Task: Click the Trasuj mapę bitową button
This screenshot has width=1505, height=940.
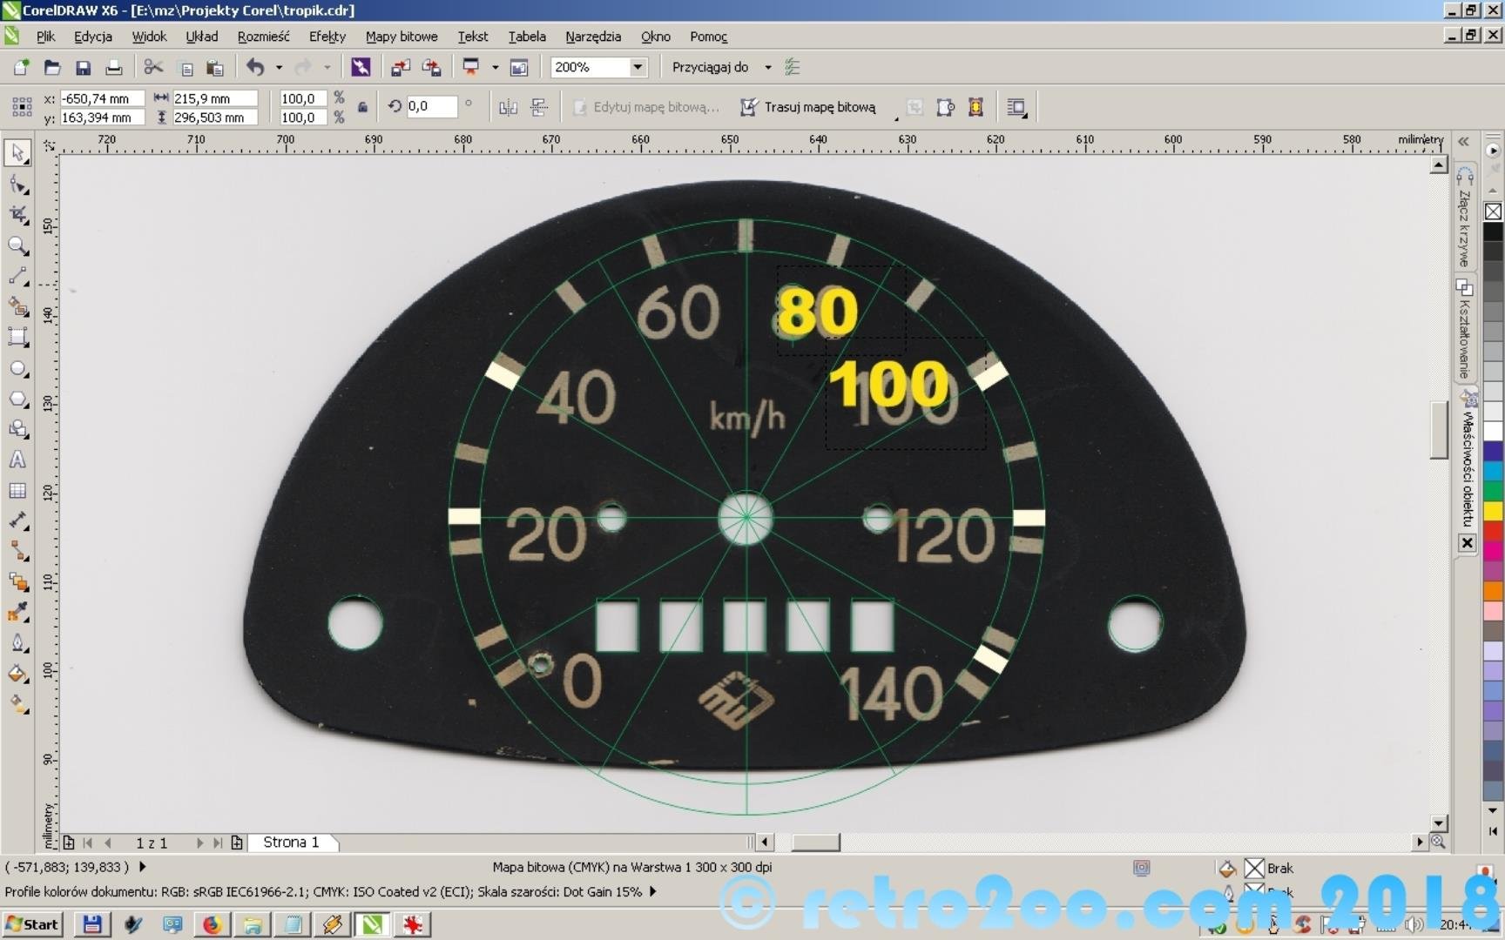Action: pyautogui.click(x=808, y=107)
